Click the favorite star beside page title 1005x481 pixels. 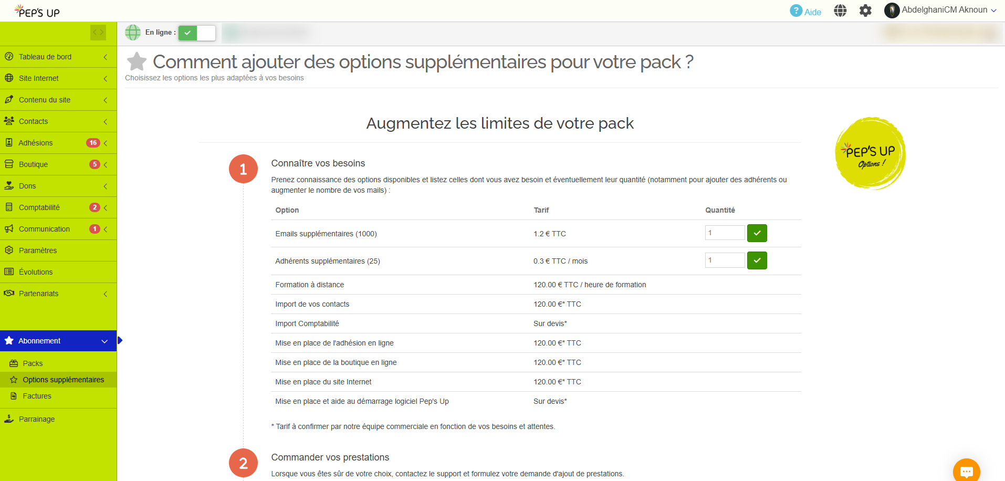137,62
